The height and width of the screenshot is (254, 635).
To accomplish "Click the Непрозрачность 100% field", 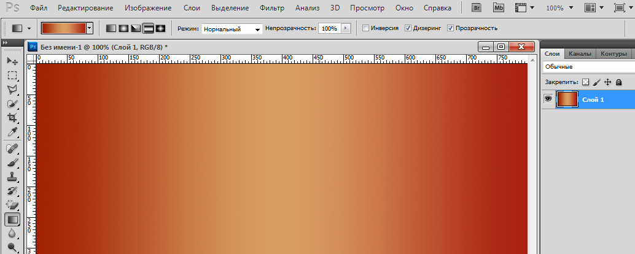I will click(330, 28).
